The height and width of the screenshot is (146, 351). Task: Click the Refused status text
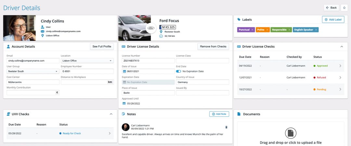[x=321, y=78]
